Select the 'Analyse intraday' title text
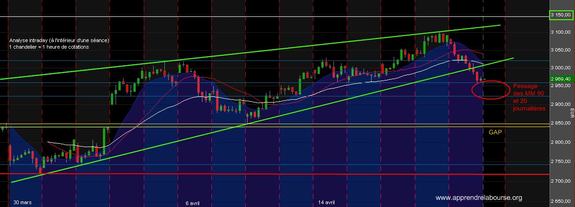 pos(59,40)
